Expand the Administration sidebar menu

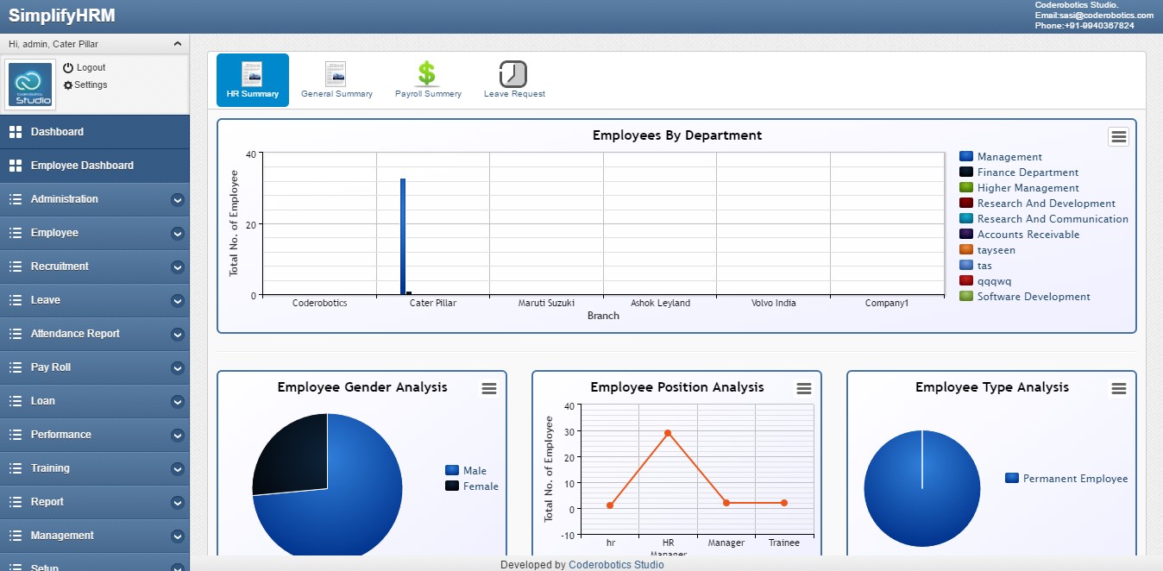pyautogui.click(x=94, y=199)
